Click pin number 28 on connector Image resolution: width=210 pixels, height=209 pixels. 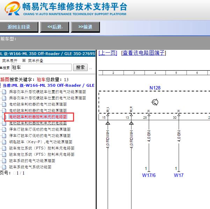145,118
